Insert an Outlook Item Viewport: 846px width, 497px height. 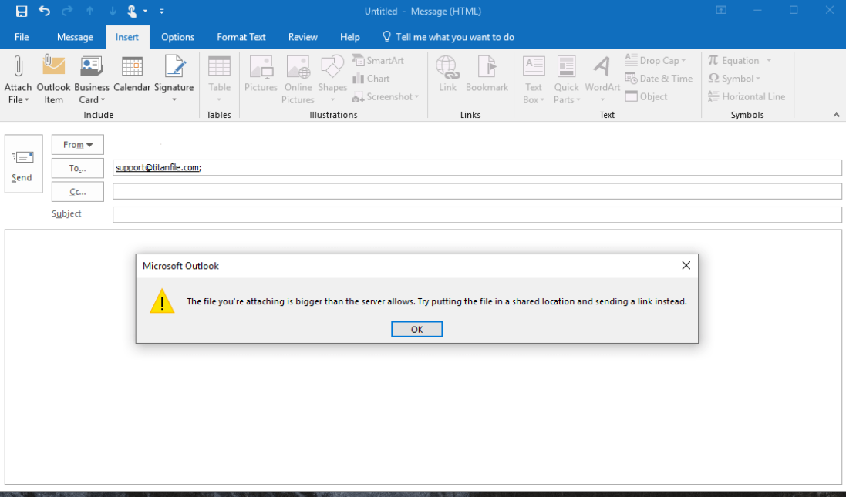tap(52, 78)
